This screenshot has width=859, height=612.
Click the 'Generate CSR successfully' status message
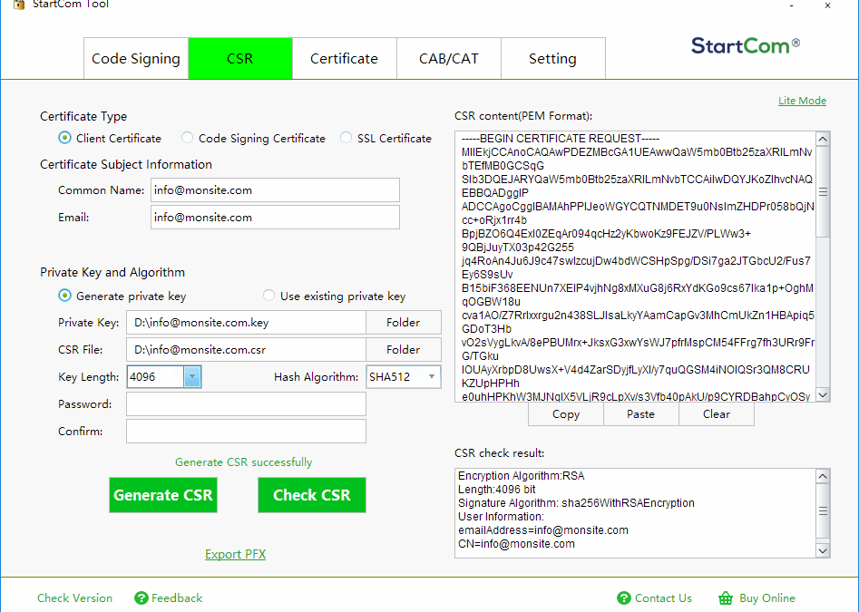point(244,462)
